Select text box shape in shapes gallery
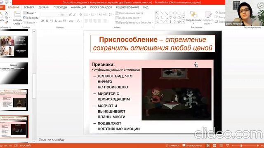This screenshot has height=148, width=264. (157, 13)
